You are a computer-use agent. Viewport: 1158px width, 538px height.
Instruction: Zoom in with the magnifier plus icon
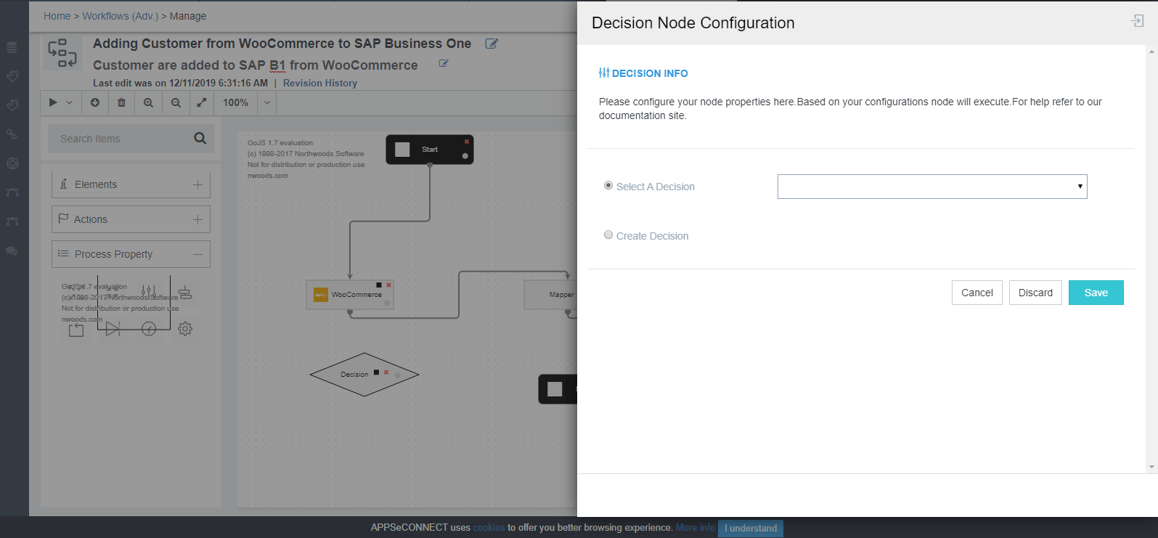pos(148,102)
